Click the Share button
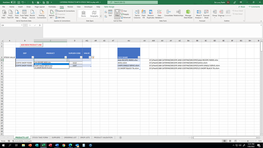 coord(242,7)
